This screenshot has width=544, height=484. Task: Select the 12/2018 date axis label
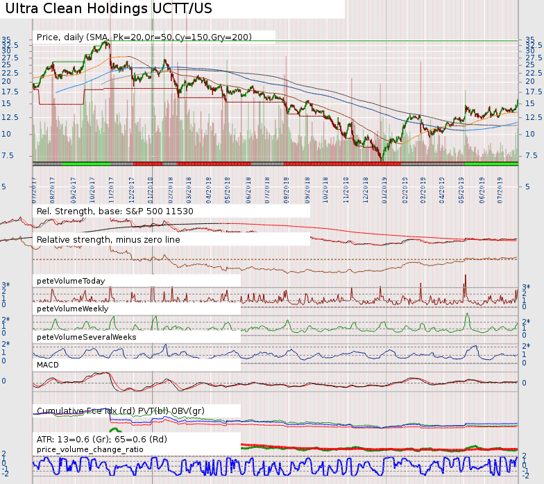point(365,190)
